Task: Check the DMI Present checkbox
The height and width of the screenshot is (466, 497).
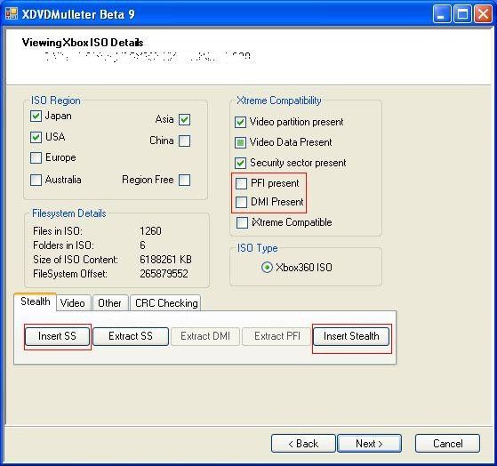Action: click(x=241, y=202)
